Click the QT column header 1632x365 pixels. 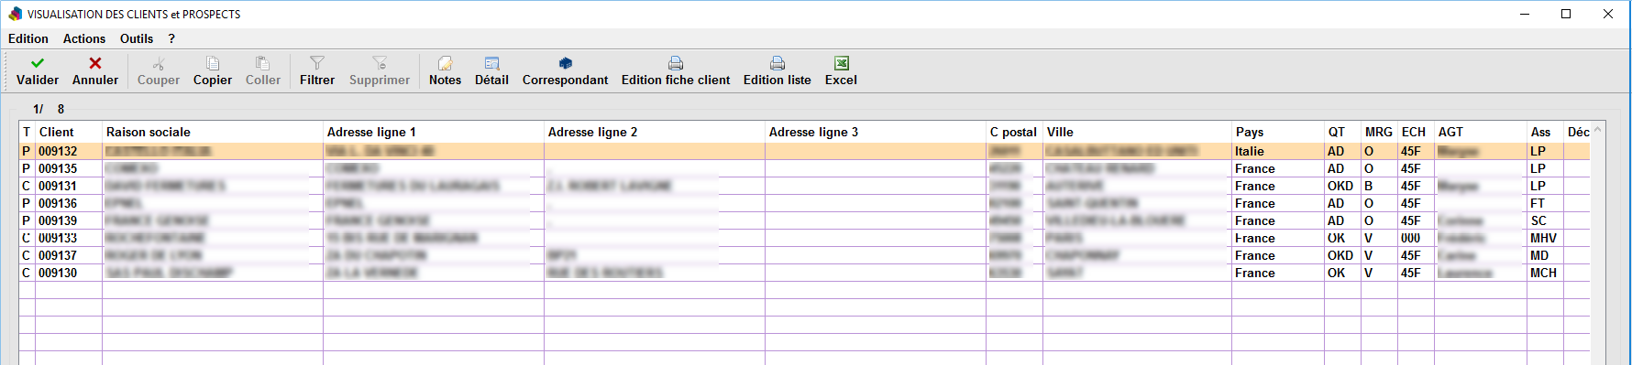(1342, 132)
